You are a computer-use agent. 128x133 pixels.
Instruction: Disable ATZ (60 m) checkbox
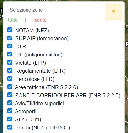tap(10, 119)
